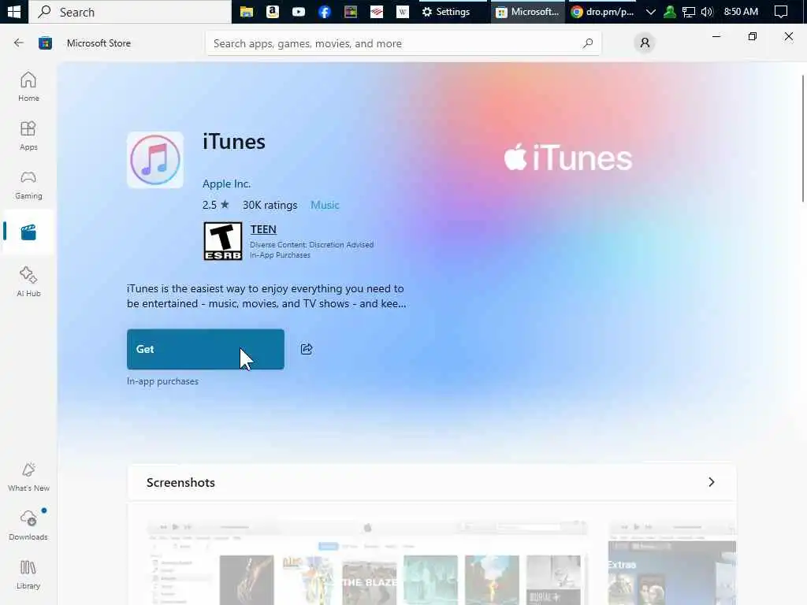Switch to Chrome dro.pm taskbar window
The width and height of the screenshot is (807, 605).
602,11
